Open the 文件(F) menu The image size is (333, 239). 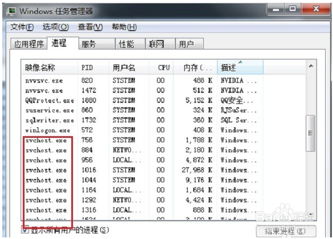pos(22,27)
